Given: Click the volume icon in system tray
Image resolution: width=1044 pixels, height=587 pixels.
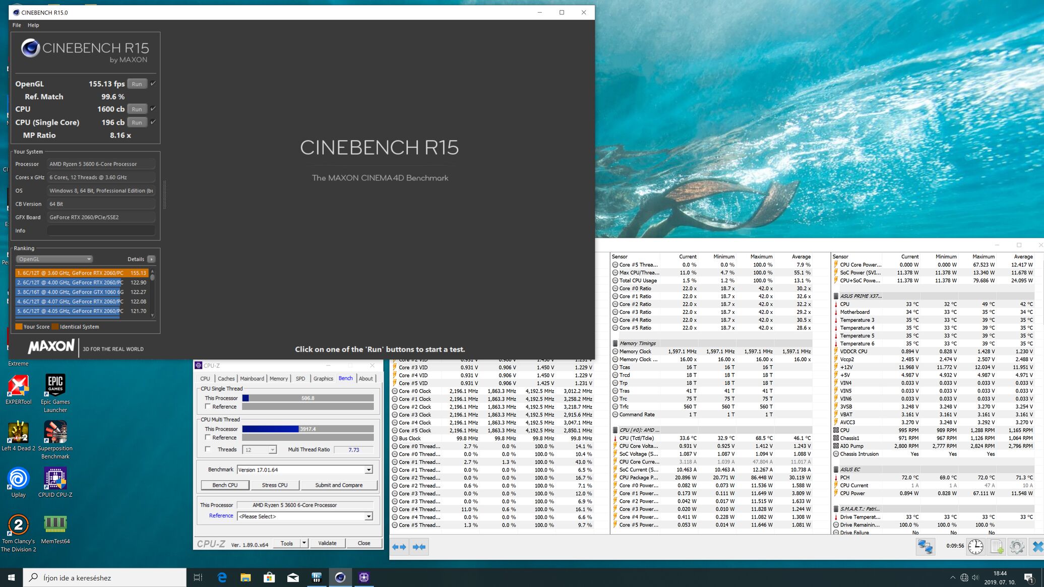Looking at the screenshot, I should click(975, 577).
